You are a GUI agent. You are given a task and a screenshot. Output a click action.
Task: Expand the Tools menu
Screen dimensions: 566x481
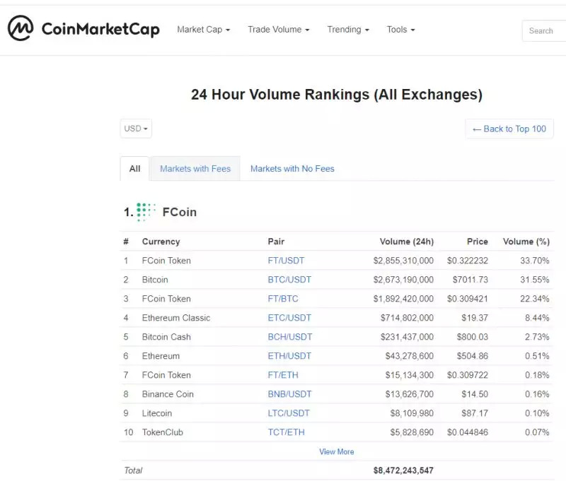click(x=400, y=30)
